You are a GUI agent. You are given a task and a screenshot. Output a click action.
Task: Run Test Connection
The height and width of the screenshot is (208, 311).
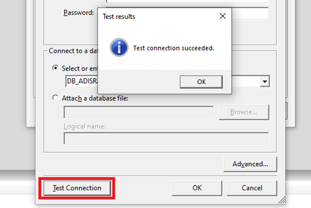click(77, 188)
